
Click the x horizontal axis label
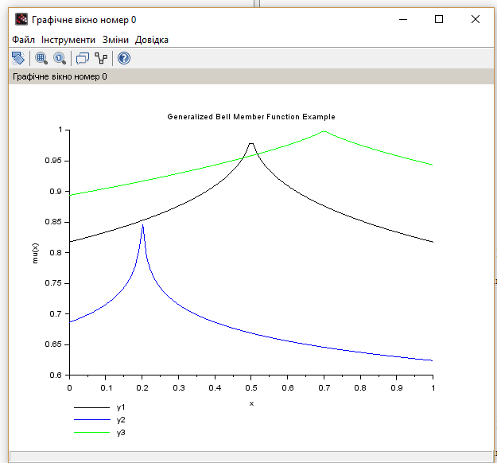(251, 403)
